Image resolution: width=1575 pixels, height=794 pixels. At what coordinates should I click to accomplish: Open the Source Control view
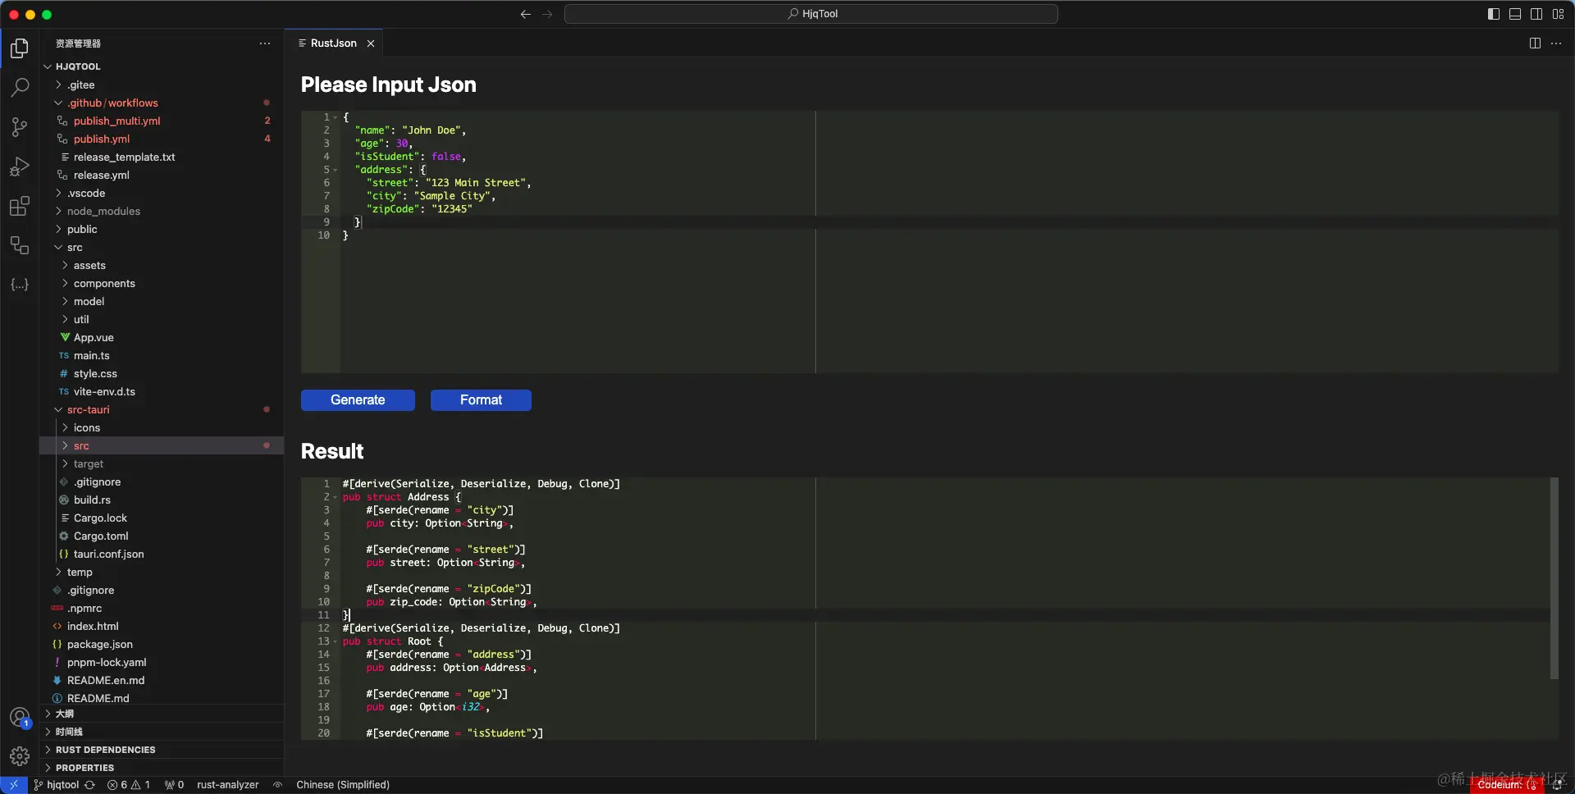pos(20,126)
